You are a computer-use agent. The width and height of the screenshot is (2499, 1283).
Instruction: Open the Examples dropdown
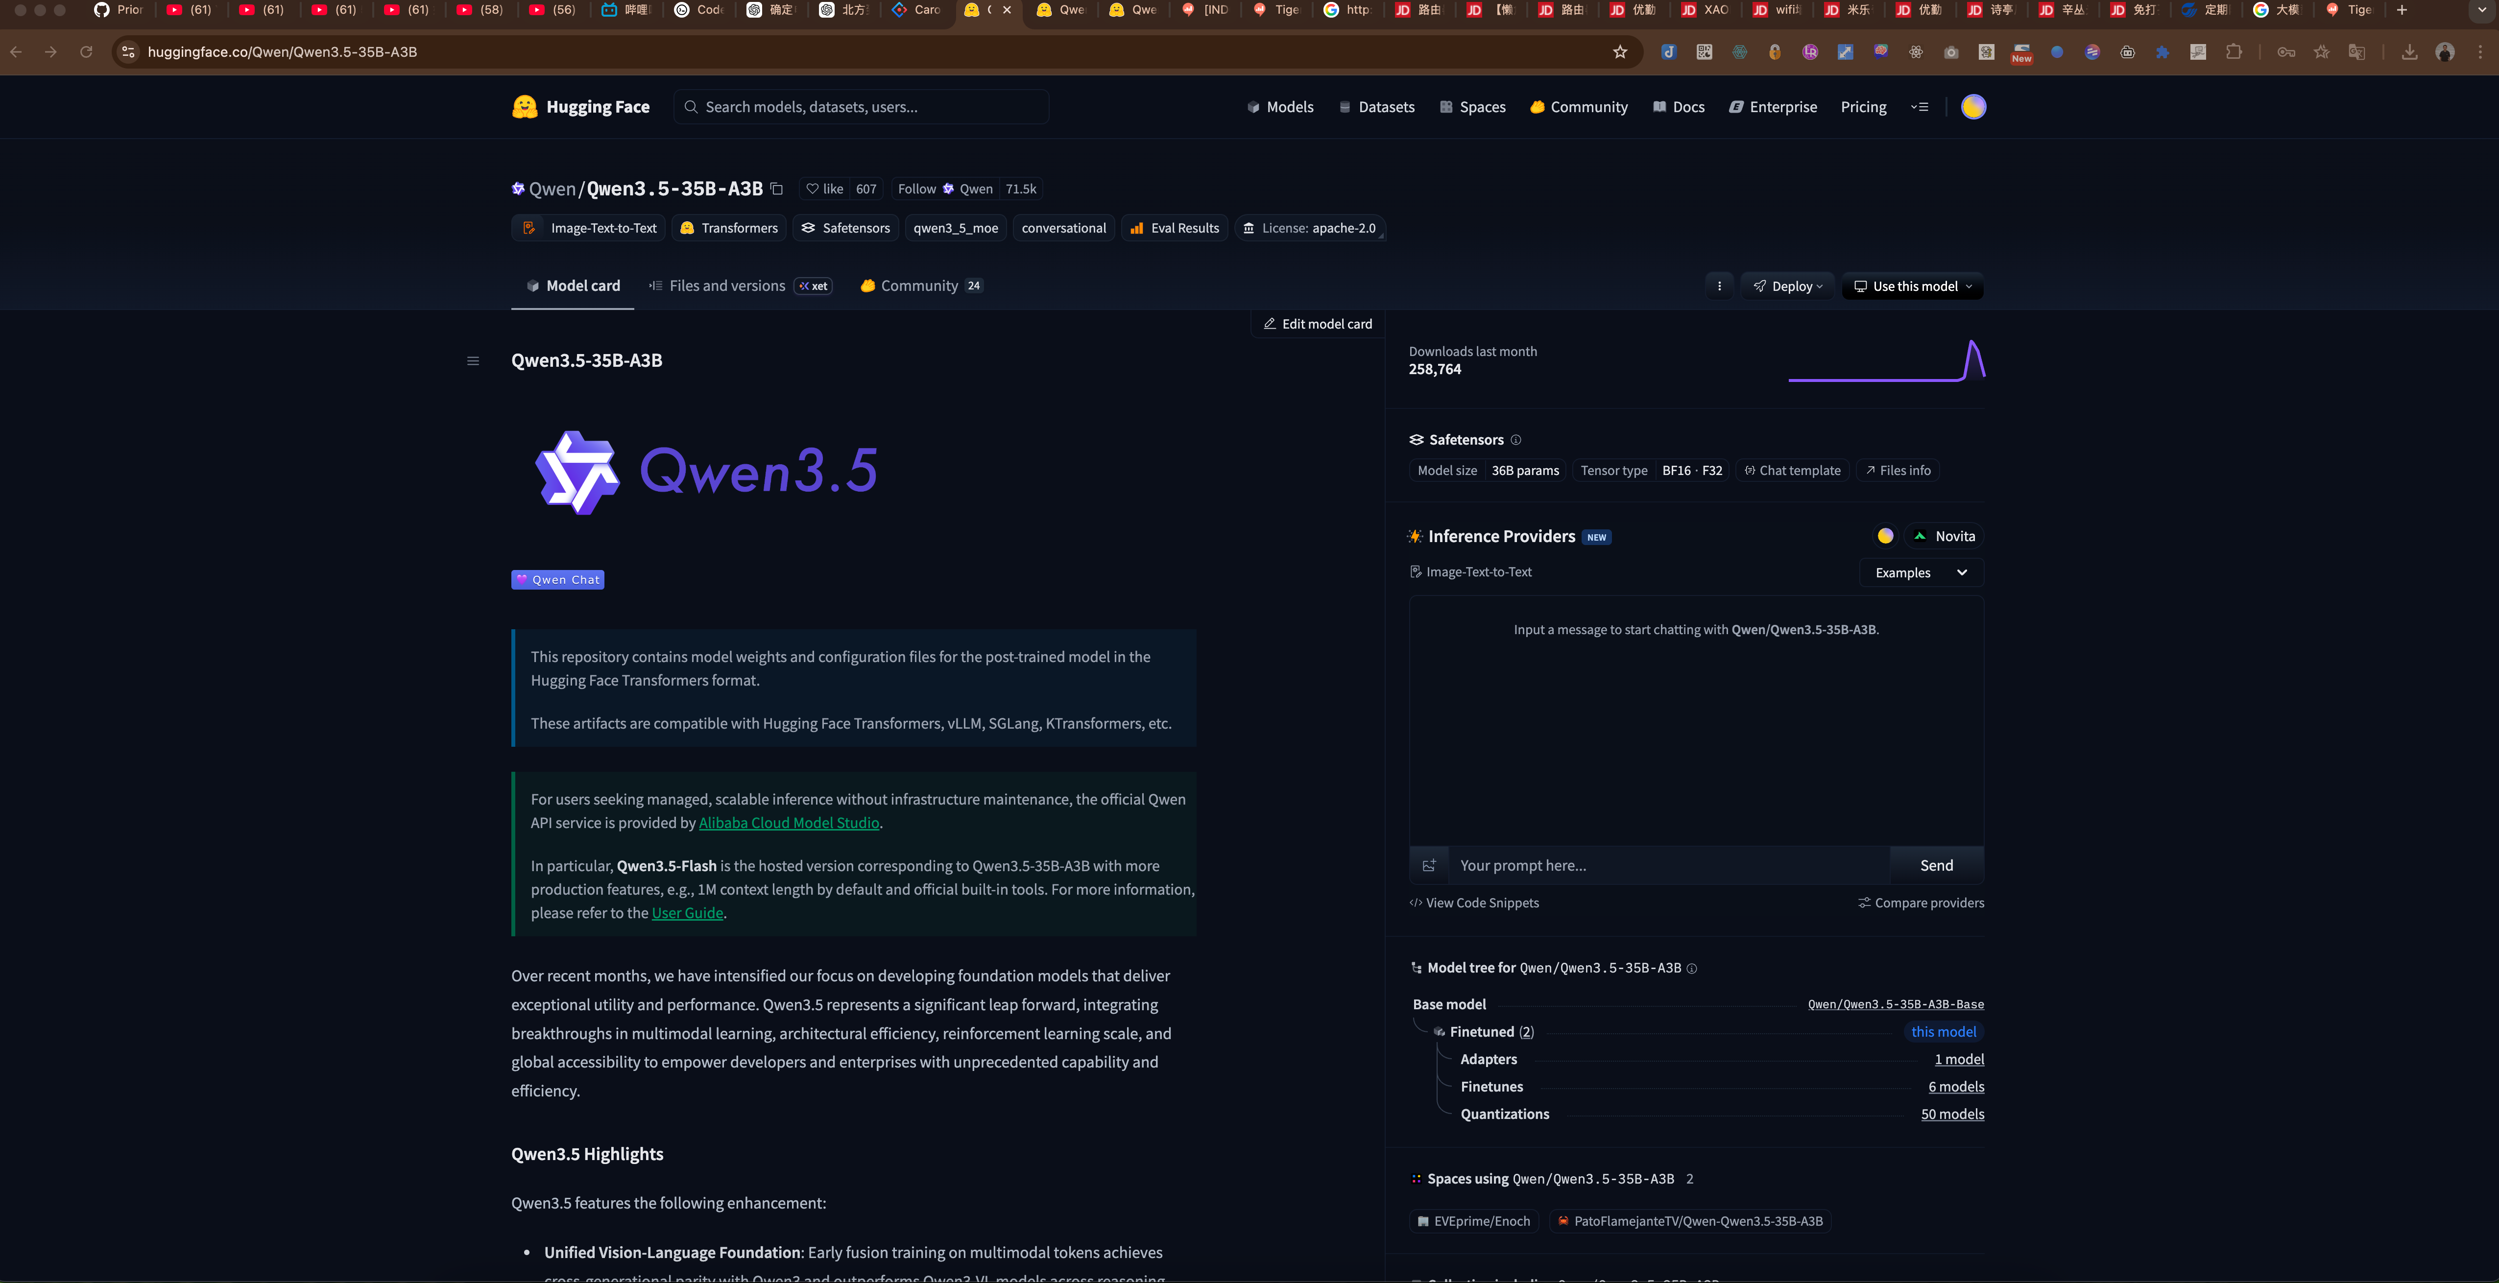point(1922,573)
